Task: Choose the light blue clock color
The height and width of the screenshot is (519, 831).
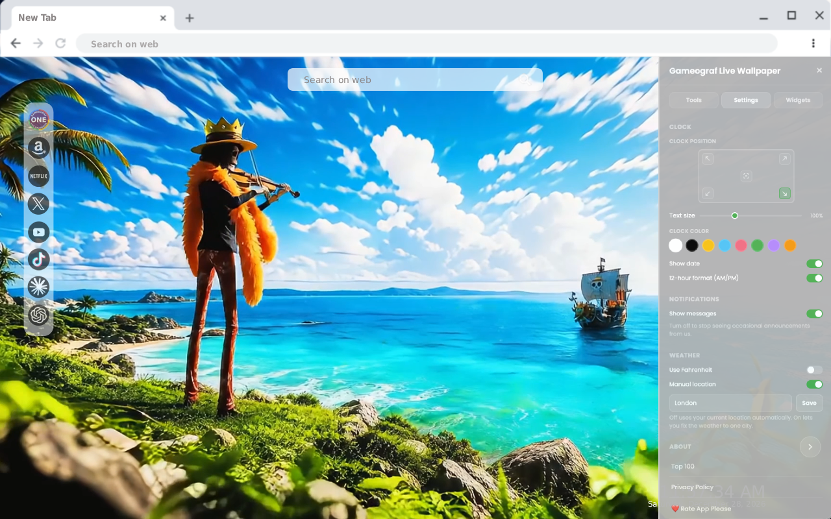Action: pyautogui.click(x=725, y=245)
